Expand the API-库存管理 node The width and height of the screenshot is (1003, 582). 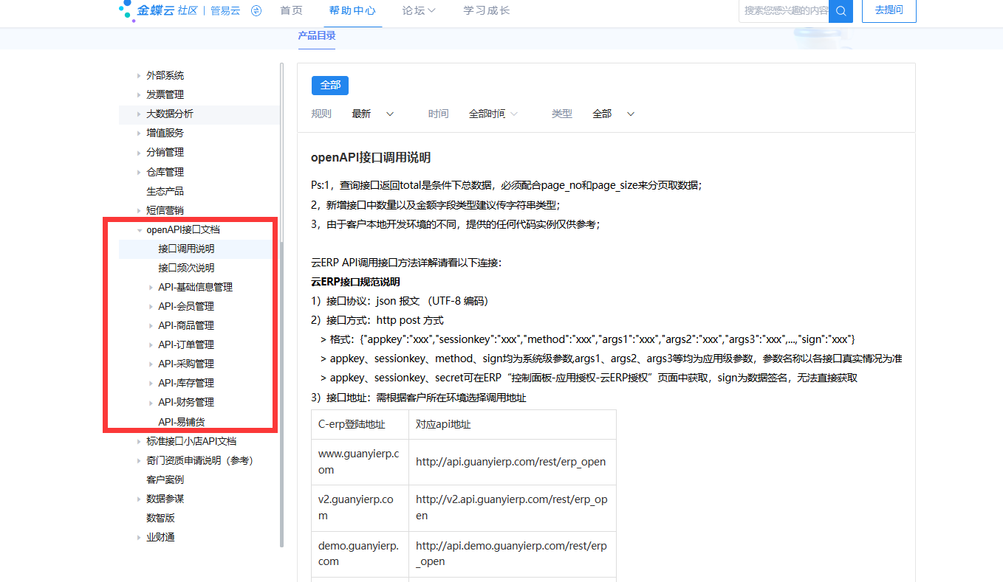pyautogui.click(x=150, y=383)
